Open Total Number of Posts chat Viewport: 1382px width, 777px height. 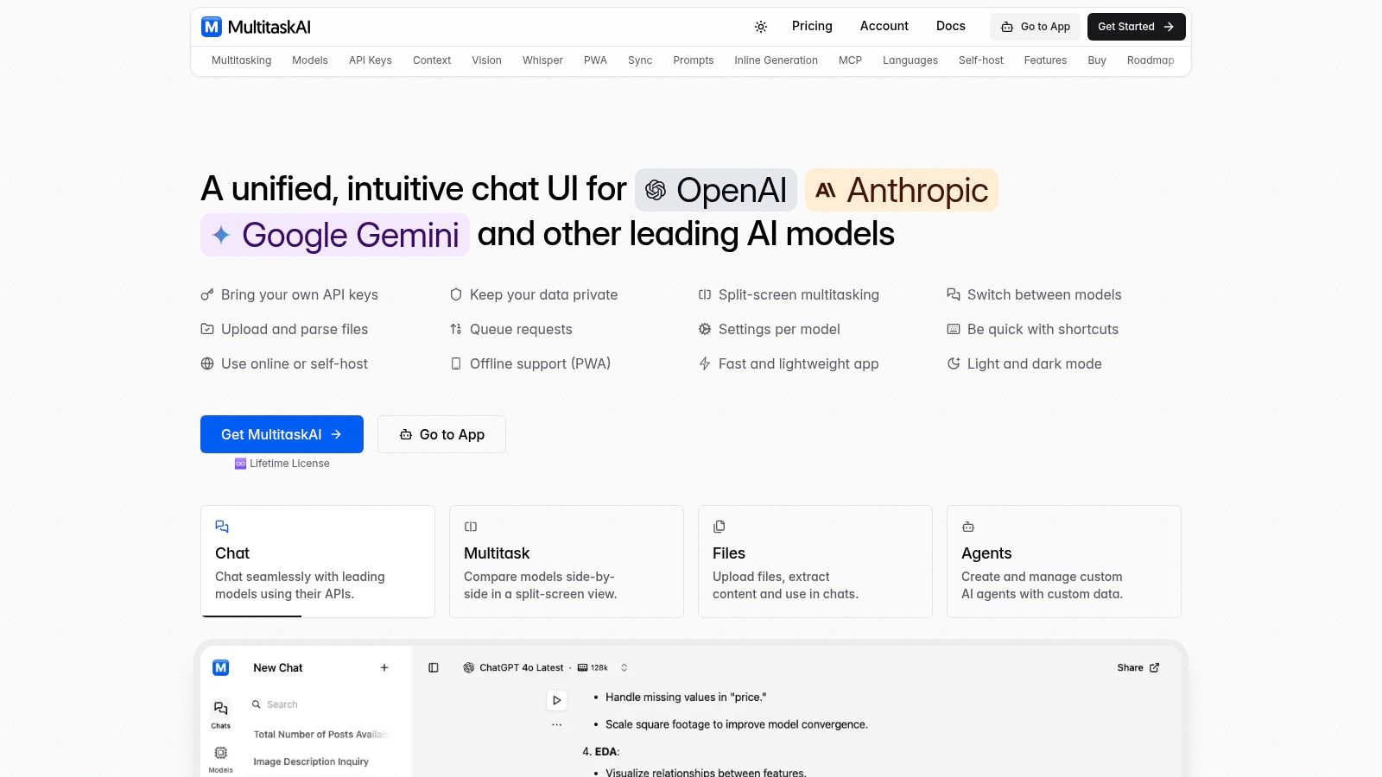click(x=320, y=735)
